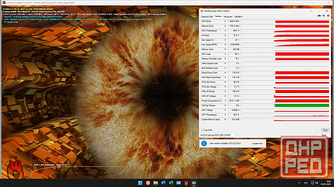Click the Power Consumption TDP value
Viewport: 334px width, 187px height.
click(234, 101)
